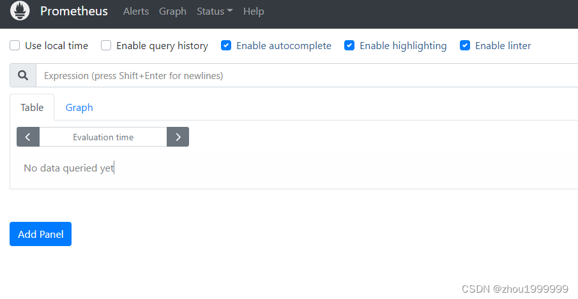Image resolution: width=578 pixels, height=299 pixels.
Task: Enable the Use local time checkbox
Action: tap(15, 46)
